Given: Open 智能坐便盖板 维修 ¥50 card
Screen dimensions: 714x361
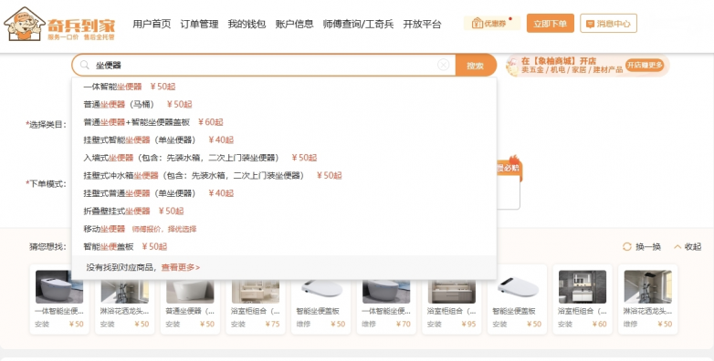Looking at the screenshot, I should (x=321, y=299).
